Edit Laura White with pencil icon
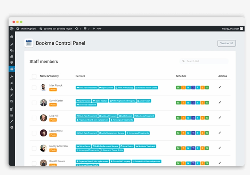The height and width of the screenshot is (175, 250). tap(220, 133)
